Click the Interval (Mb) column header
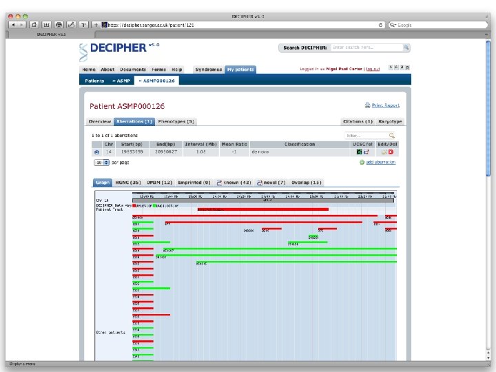Viewport: 496px width, 372px height. [x=201, y=144]
